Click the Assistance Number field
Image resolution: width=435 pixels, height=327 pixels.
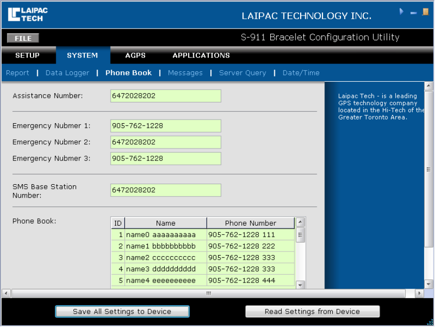pos(166,96)
